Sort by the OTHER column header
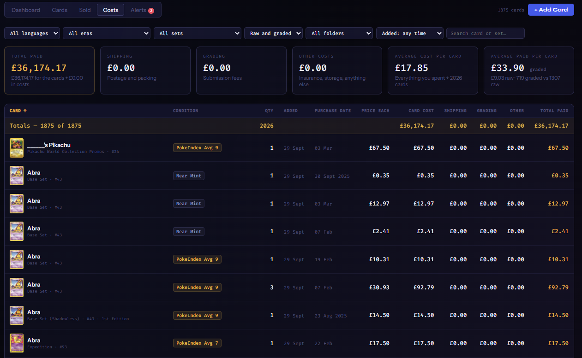 click(x=517, y=111)
